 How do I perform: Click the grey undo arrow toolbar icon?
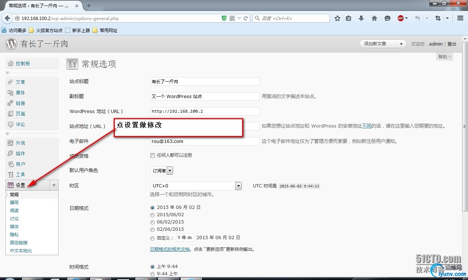click(x=418, y=18)
